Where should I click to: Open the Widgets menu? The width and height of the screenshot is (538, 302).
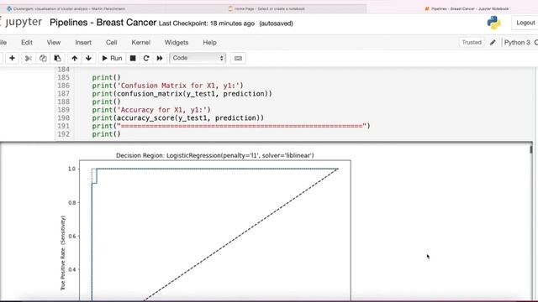pyautogui.click(x=177, y=43)
